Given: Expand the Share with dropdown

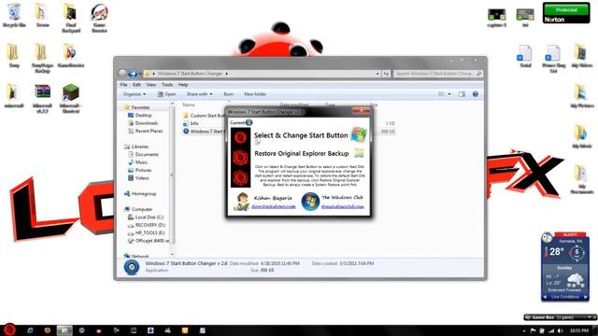Looking at the screenshot, I should pyautogui.click(x=199, y=94).
